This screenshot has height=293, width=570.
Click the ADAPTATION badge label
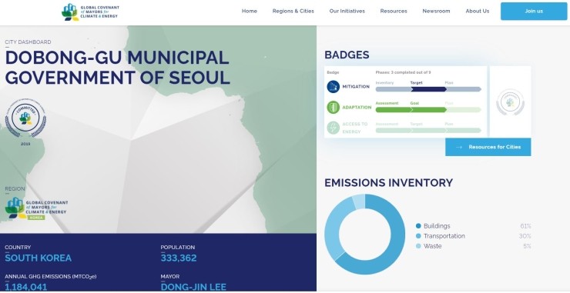[x=357, y=108]
